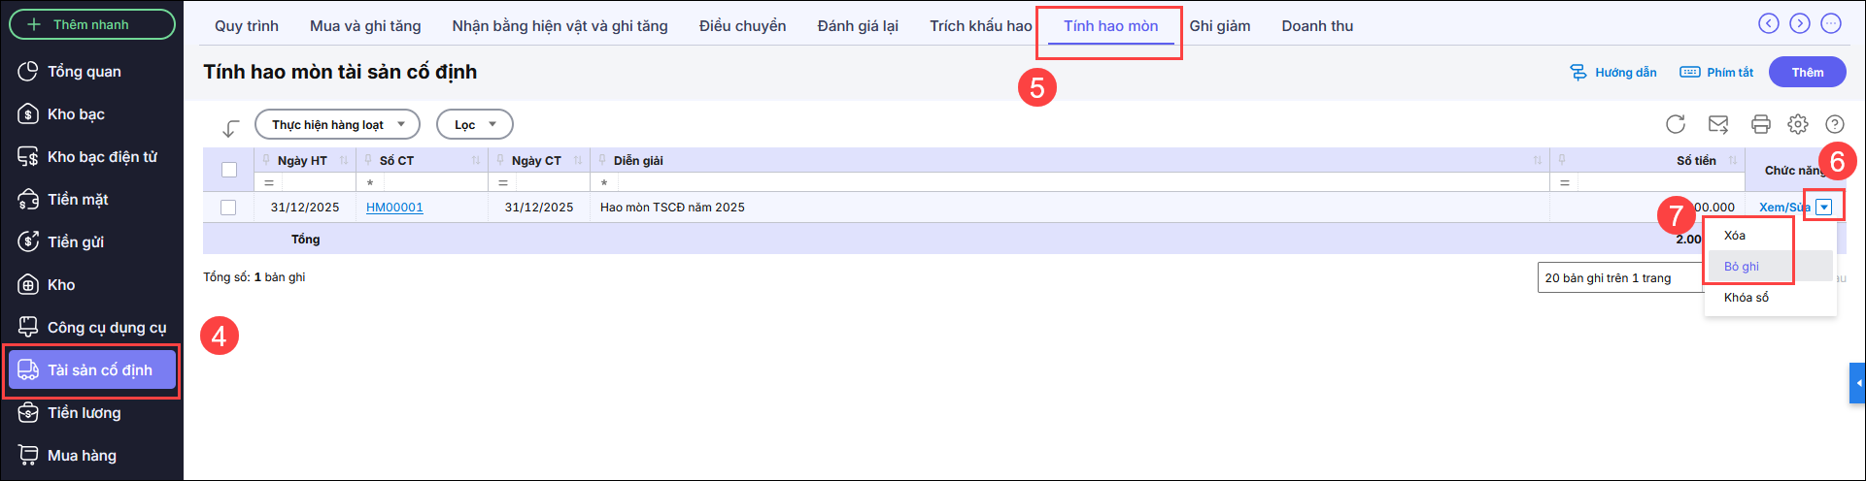Switch to the Ghi giảm tab
This screenshot has width=1866, height=481.
(x=1220, y=26)
